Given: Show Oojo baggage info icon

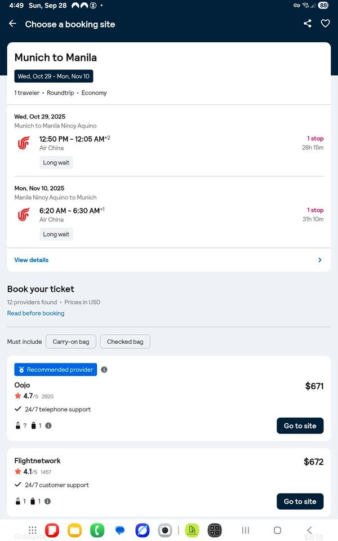Looking at the screenshot, I should click(48, 425).
